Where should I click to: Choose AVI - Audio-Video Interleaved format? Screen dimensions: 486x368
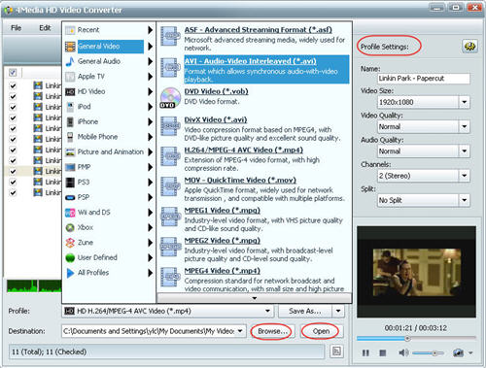(255, 69)
